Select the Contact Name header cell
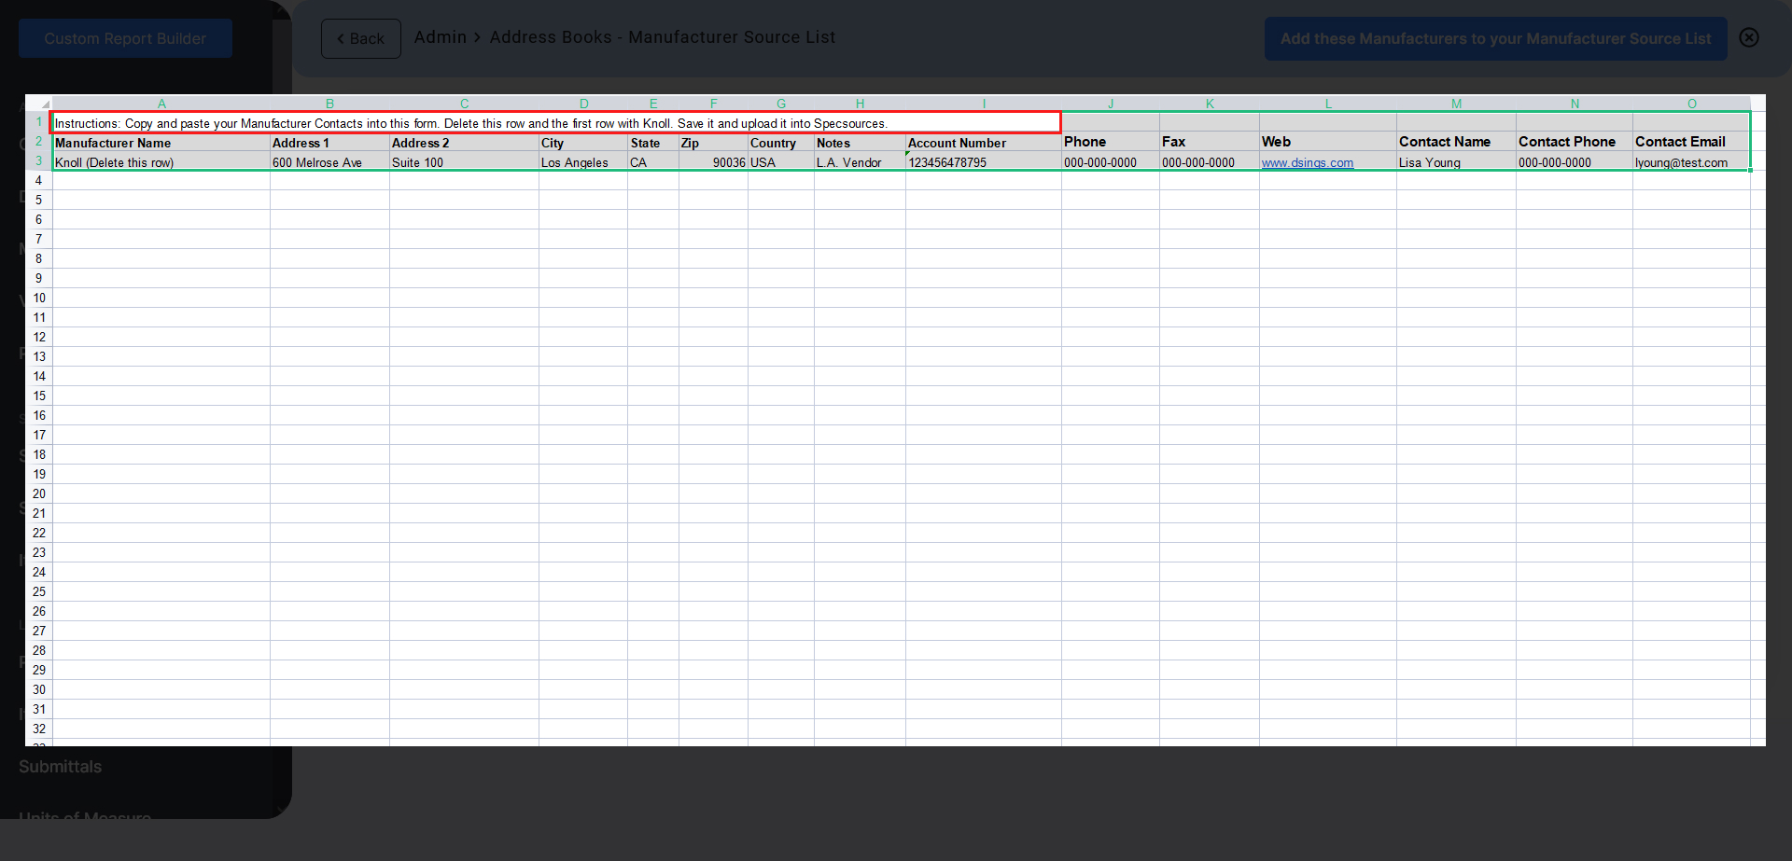The image size is (1792, 861). point(1456,142)
